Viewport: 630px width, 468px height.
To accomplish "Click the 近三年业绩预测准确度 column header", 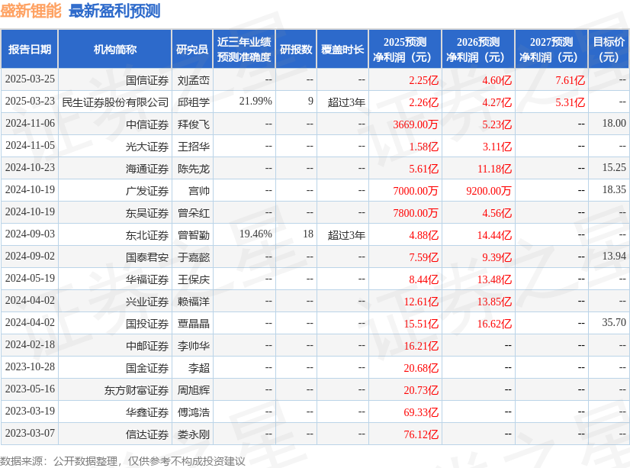I will pyautogui.click(x=244, y=49).
